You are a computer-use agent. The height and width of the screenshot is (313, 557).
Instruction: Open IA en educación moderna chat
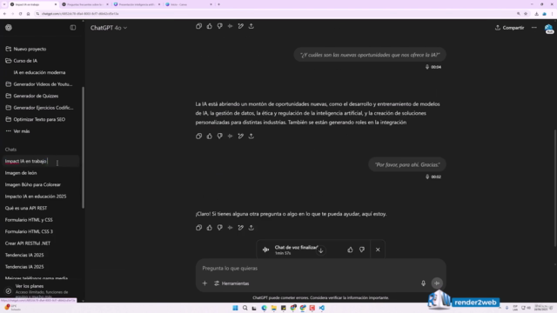click(x=39, y=72)
